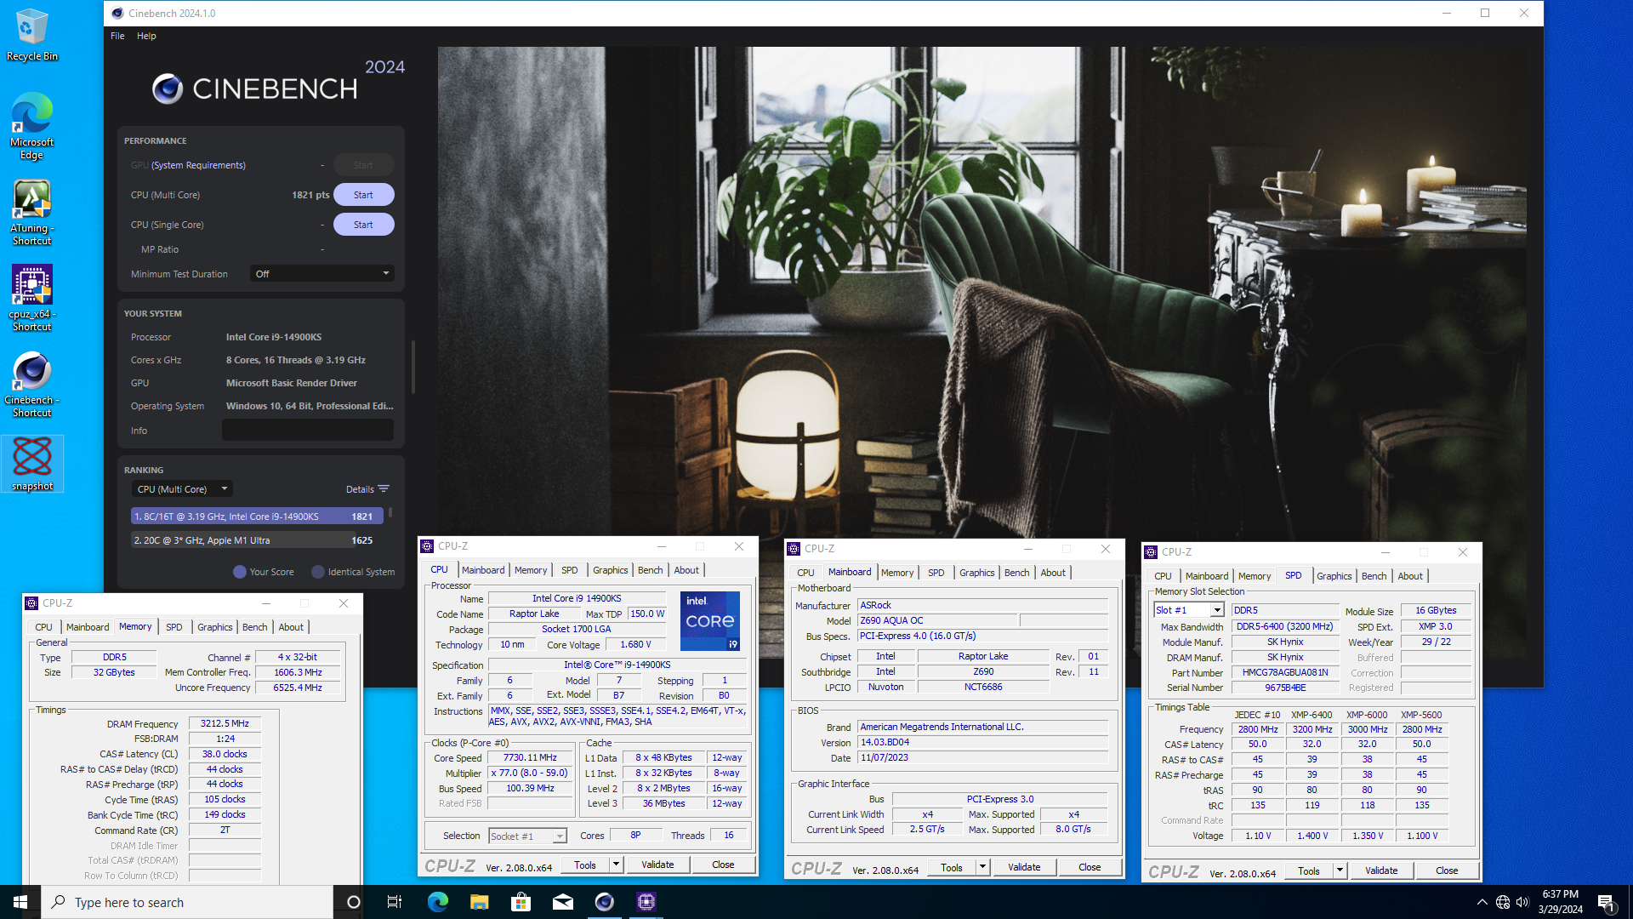Expand Tools arrow in CPU window
Viewport: 1633px width, 919px height.
617,865
